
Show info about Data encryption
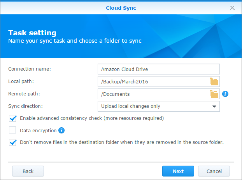click(x=61, y=130)
